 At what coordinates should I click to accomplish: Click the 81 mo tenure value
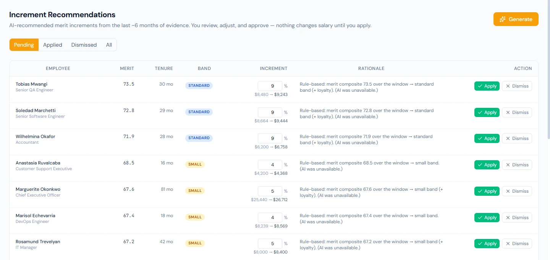pyautogui.click(x=166, y=189)
